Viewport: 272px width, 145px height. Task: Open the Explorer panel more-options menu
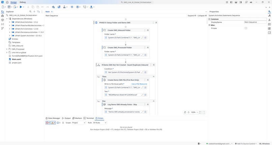pos(42,11)
